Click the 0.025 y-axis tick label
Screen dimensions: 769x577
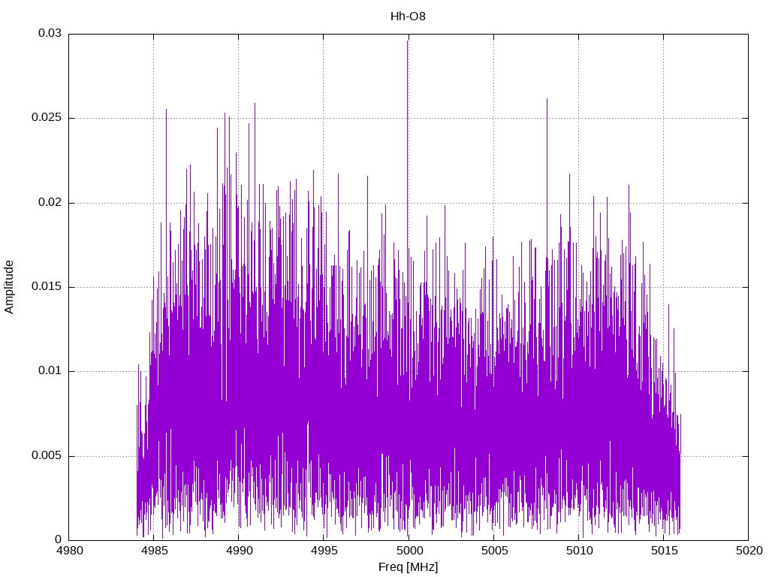point(47,118)
